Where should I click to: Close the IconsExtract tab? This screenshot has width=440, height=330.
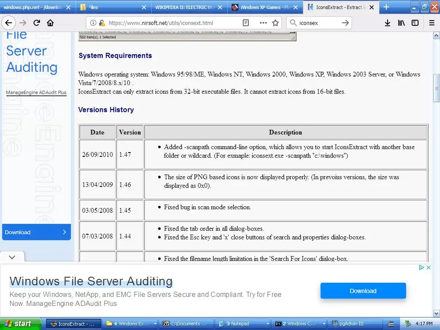point(372,7)
